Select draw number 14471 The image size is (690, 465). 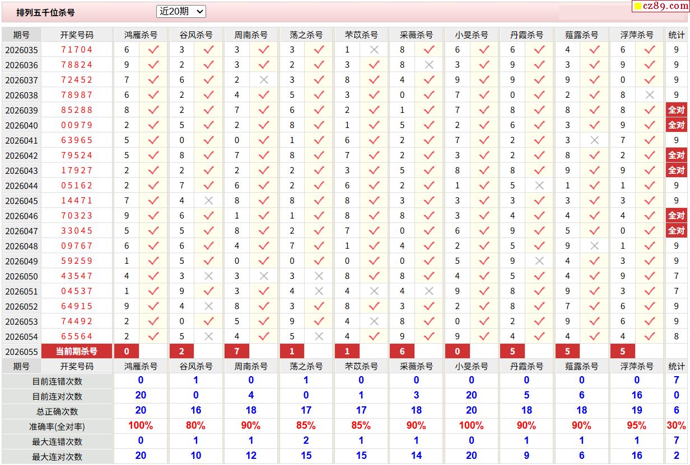[x=77, y=201]
